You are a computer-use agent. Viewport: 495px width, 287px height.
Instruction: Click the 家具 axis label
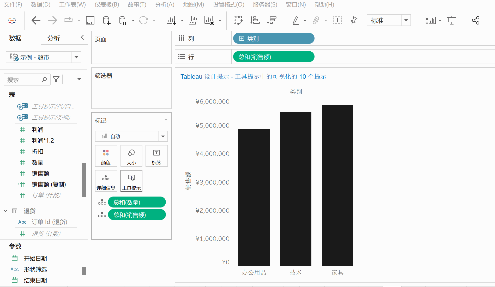pos(337,273)
